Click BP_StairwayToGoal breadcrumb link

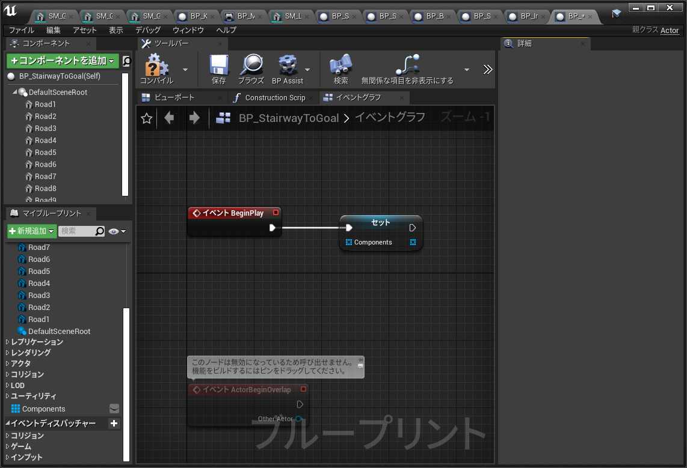coord(289,118)
